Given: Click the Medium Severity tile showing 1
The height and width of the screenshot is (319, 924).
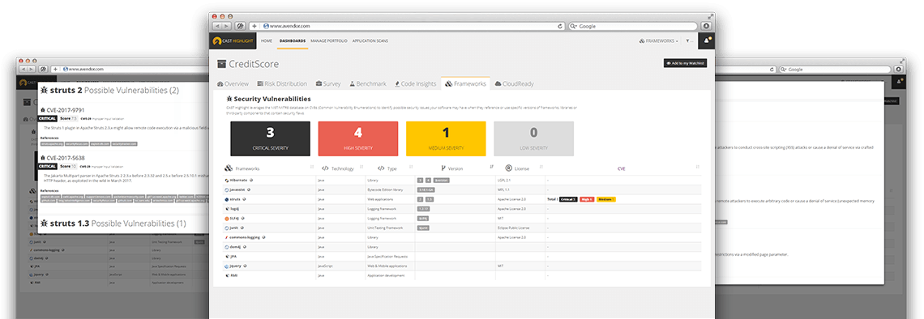Looking at the screenshot, I should coord(446,139).
